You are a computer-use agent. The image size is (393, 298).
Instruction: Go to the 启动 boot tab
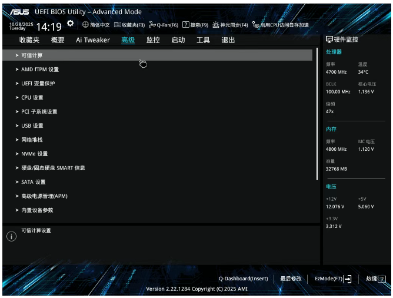coord(178,40)
